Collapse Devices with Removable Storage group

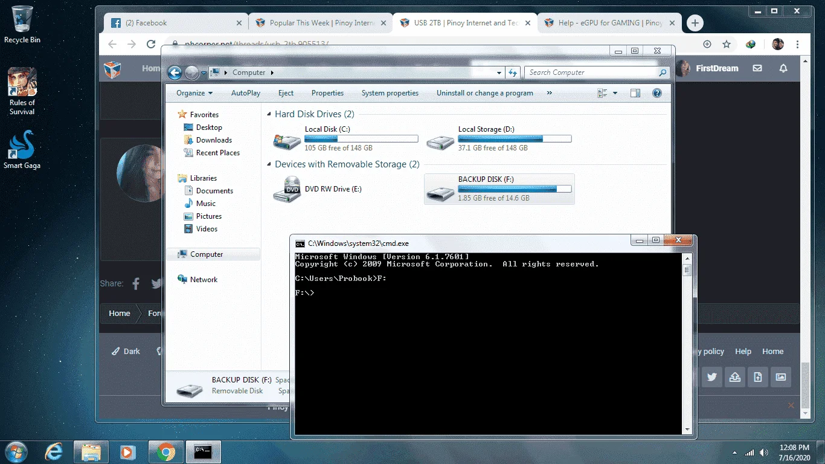[269, 164]
